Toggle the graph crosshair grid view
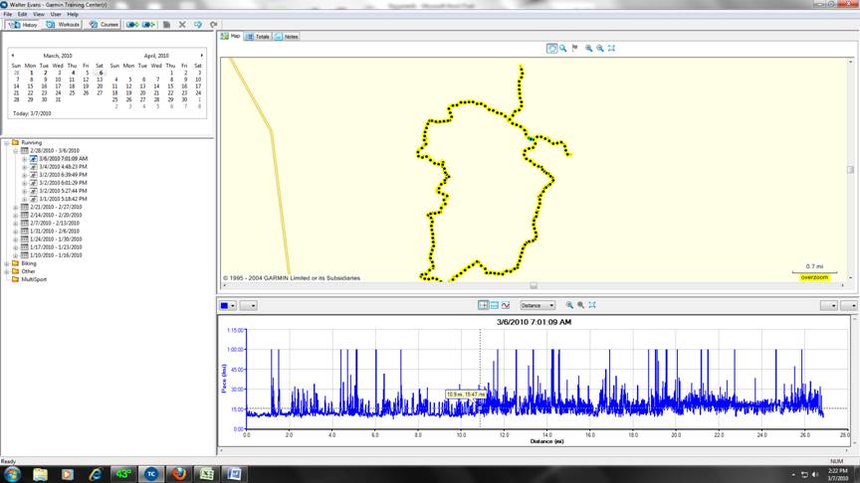The height and width of the screenshot is (483, 860). pyautogui.click(x=484, y=305)
